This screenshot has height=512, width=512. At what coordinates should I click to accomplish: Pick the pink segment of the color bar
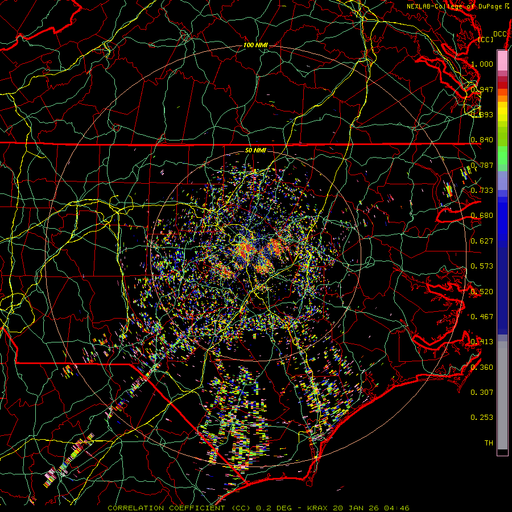[x=502, y=60]
